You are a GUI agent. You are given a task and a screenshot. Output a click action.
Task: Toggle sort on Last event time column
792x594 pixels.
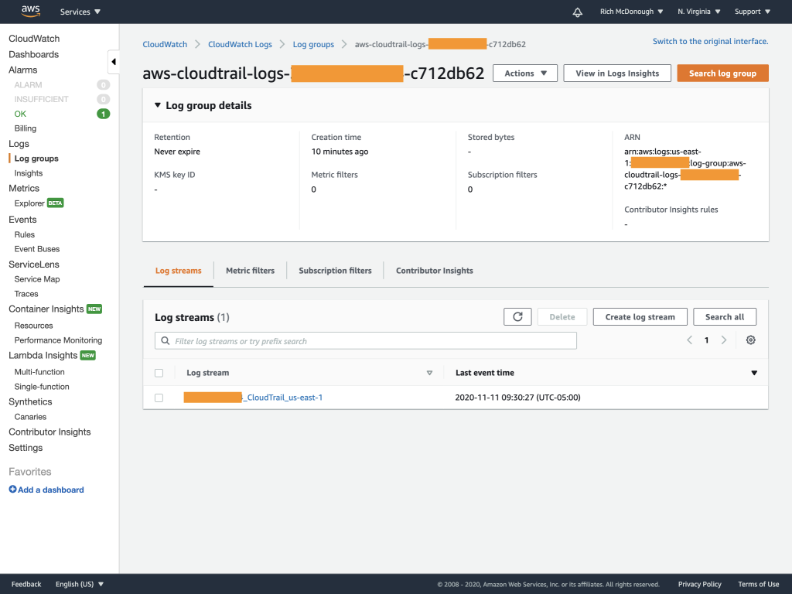753,372
